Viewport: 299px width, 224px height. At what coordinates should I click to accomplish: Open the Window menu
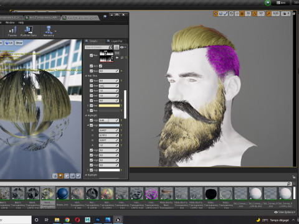[10, 22]
